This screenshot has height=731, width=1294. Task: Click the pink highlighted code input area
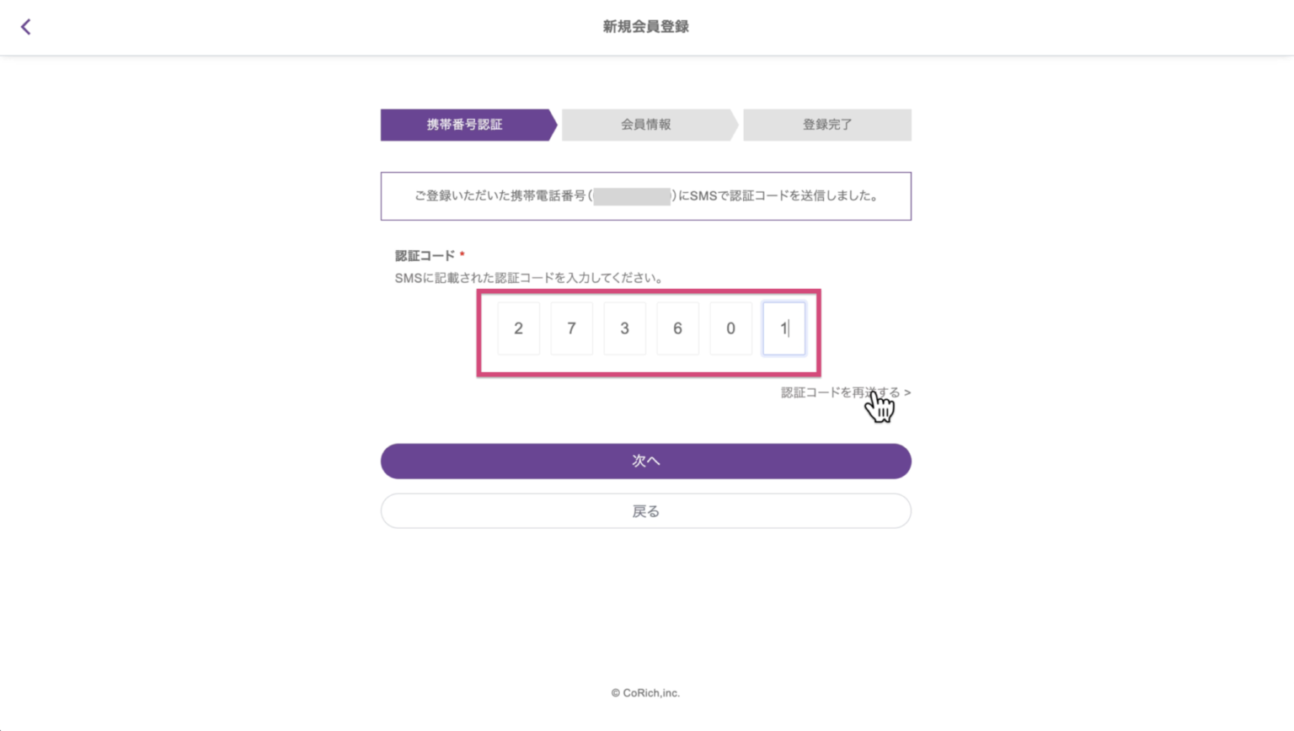[649, 333]
